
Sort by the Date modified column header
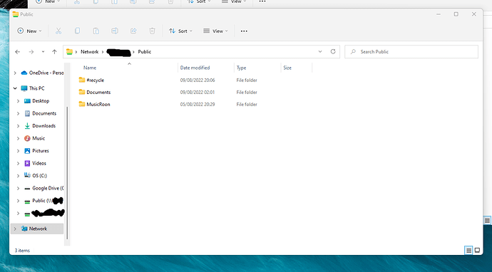coord(195,68)
